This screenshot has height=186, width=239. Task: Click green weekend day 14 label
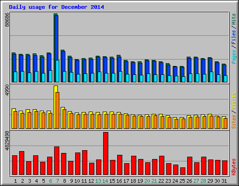(105, 181)
